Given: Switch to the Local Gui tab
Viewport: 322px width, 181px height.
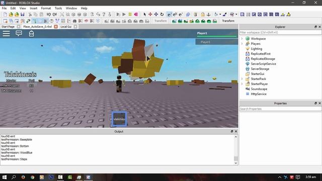Looking at the screenshot, I should point(66,27).
